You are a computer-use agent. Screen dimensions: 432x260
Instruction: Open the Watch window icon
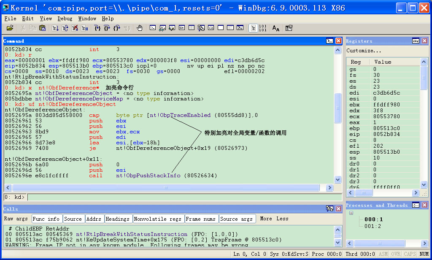pos(162,28)
